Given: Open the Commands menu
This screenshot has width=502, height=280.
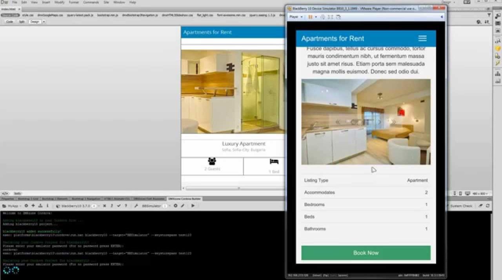Looking at the screenshot, I should [x=91, y=2].
